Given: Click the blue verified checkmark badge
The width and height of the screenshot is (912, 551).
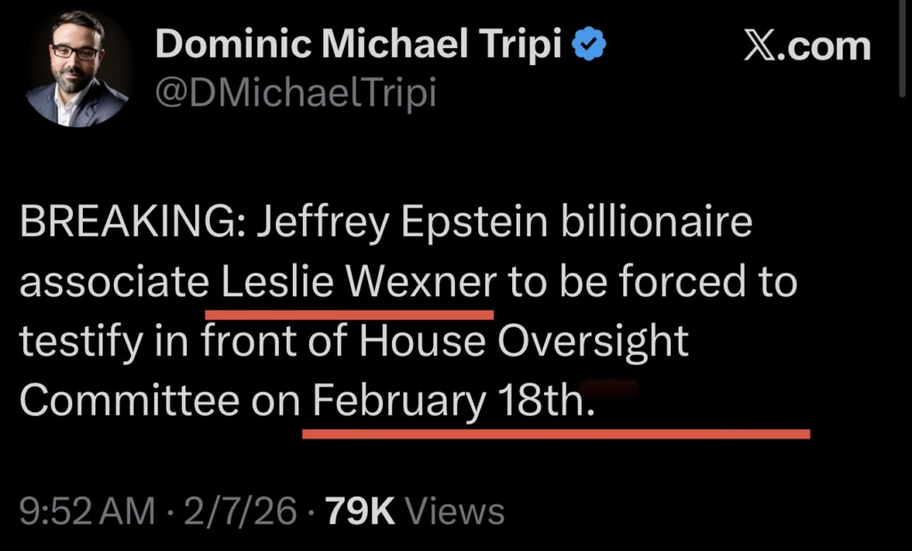Looking at the screenshot, I should 589,45.
